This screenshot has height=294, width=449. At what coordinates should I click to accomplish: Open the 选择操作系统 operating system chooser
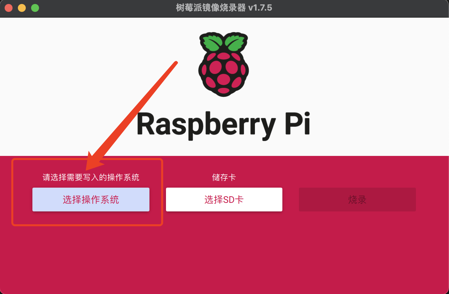(91, 200)
